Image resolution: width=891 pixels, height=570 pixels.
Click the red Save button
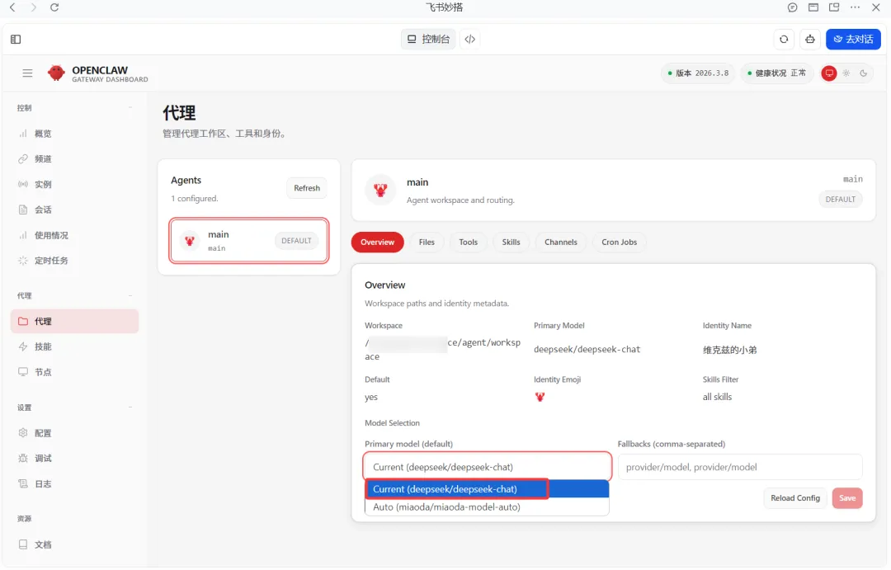tap(847, 498)
